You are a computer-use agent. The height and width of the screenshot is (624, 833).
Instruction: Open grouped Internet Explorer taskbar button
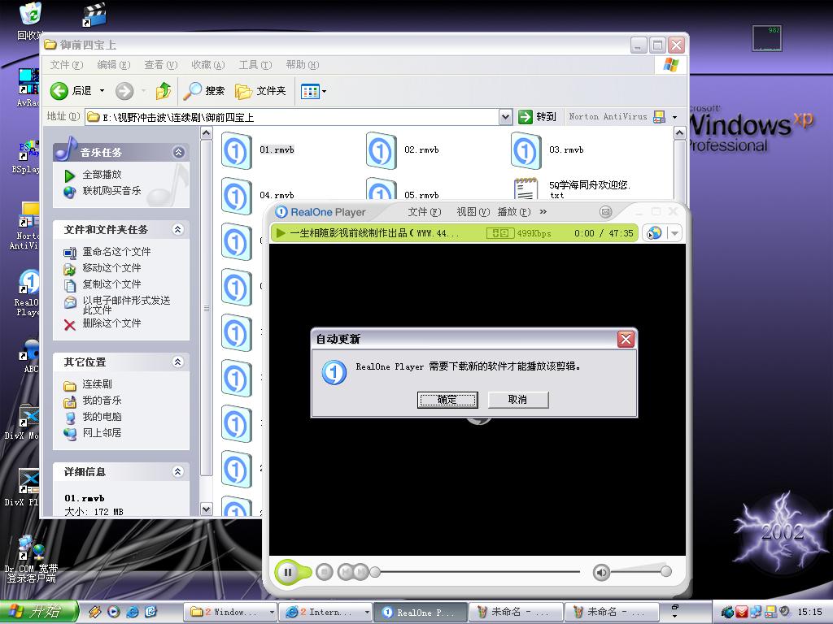click(325, 613)
